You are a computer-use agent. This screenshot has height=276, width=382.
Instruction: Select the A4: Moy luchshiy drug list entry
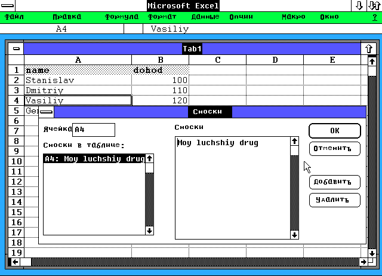94,159
